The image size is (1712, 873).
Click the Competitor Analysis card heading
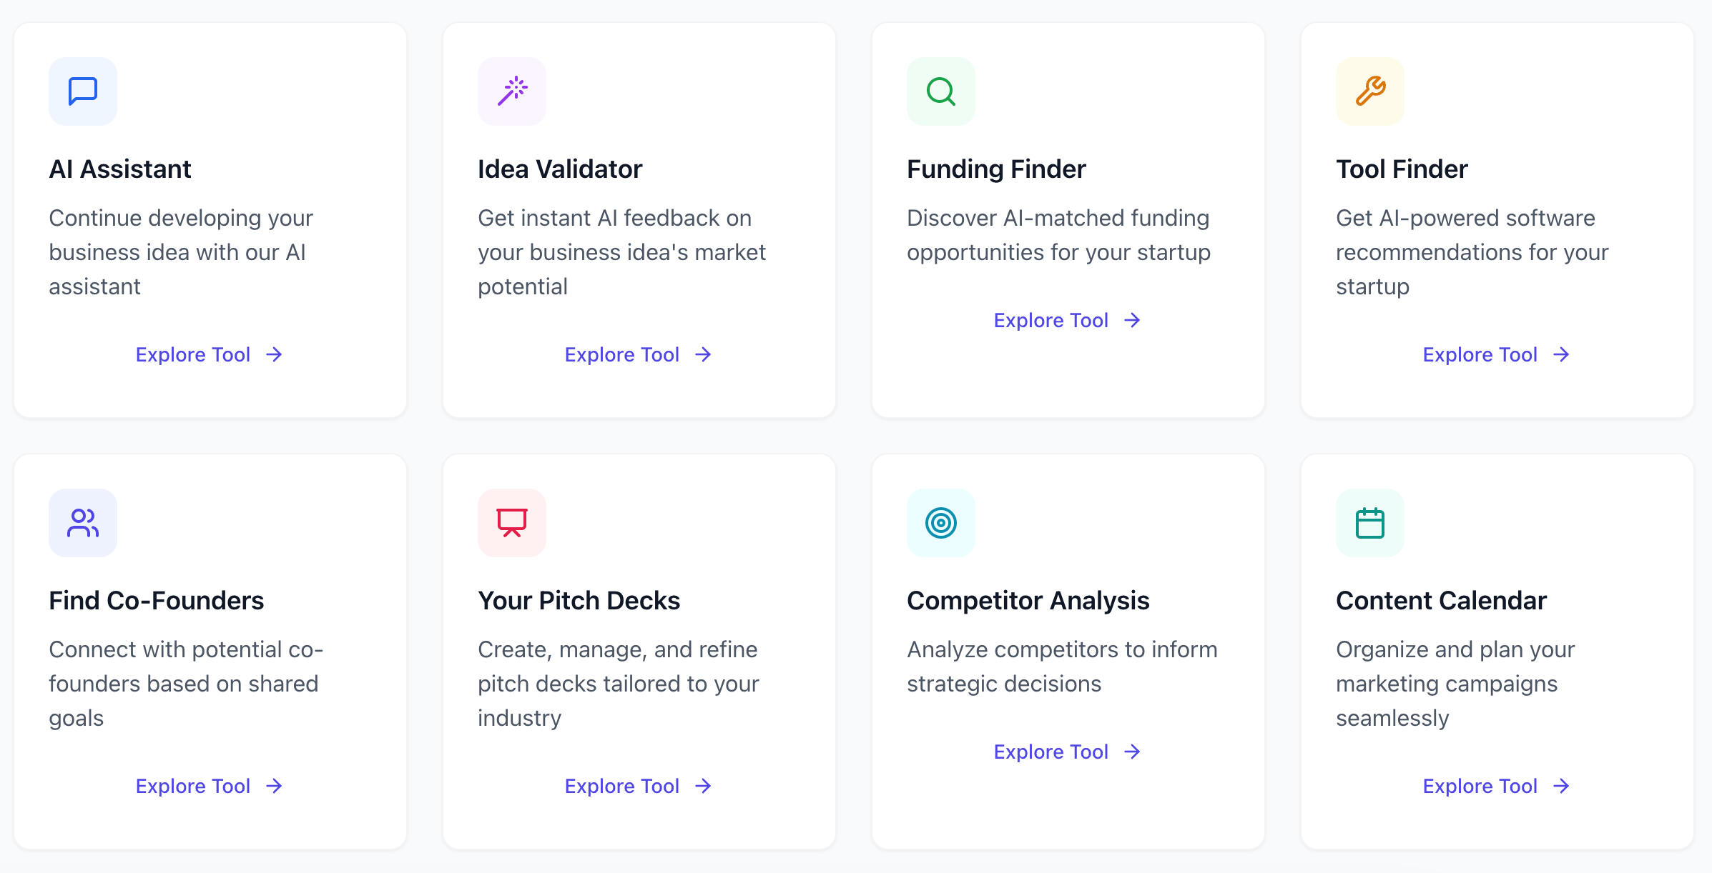[1028, 601]
